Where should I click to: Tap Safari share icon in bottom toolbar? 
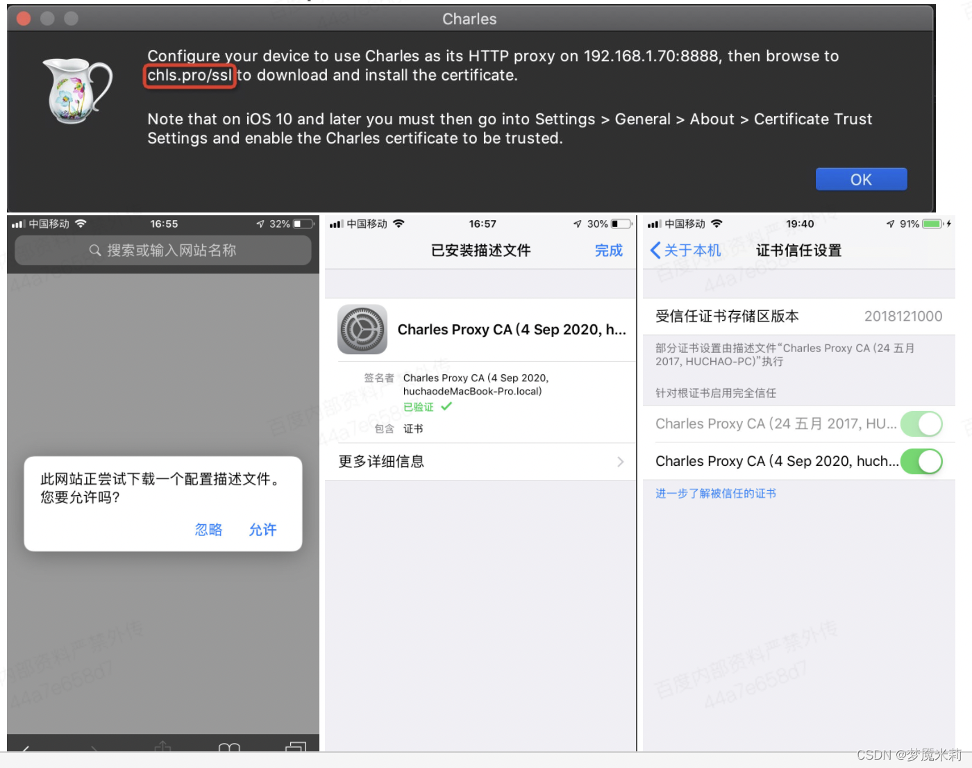pyautogui.click(x=162, y=746)
